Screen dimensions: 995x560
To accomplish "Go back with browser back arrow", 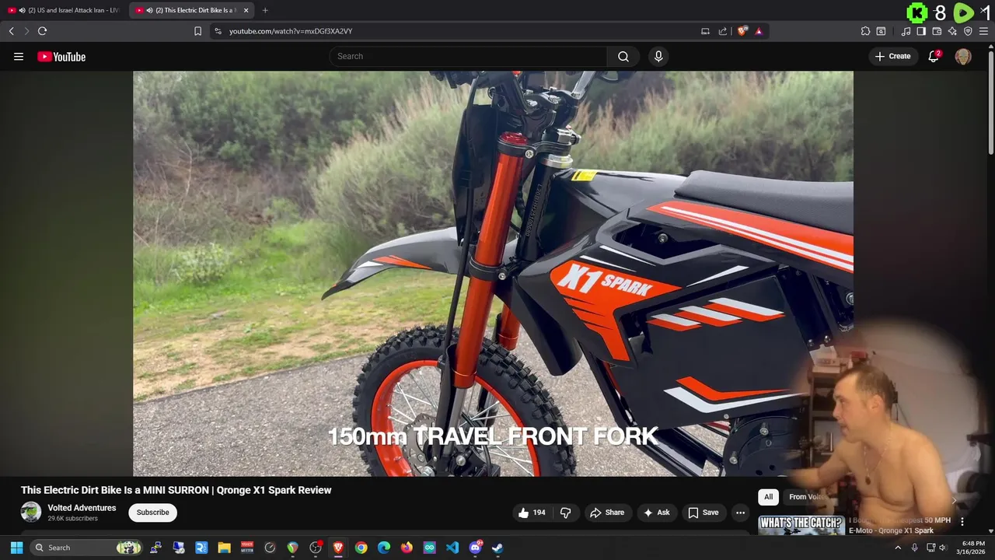I will point(12,31).
